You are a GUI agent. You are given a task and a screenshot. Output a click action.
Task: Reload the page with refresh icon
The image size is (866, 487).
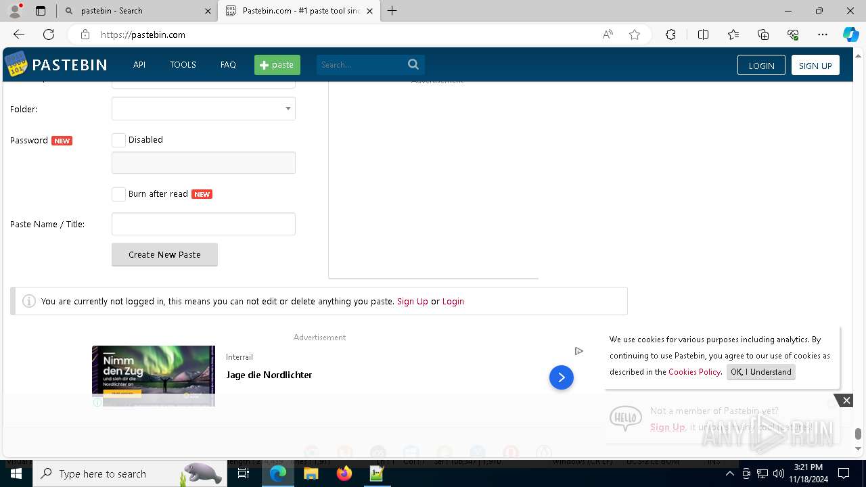49,34
